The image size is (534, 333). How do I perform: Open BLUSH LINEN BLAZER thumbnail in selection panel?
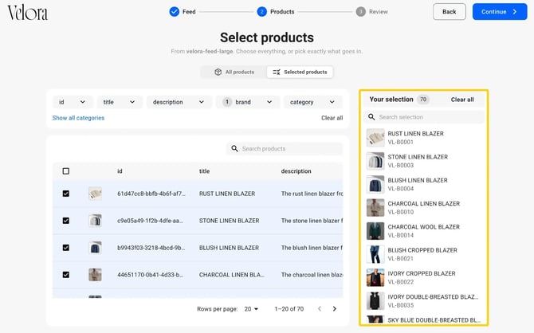point(375,184)
